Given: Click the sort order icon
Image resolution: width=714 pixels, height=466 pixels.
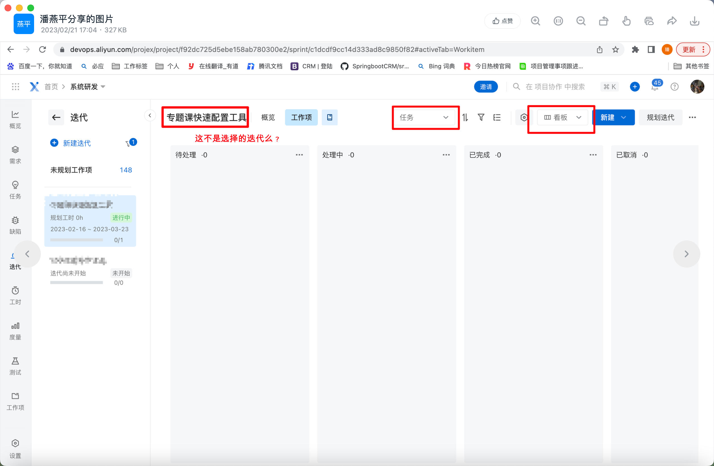Looking at the screenshot, I should click(465, 117).
